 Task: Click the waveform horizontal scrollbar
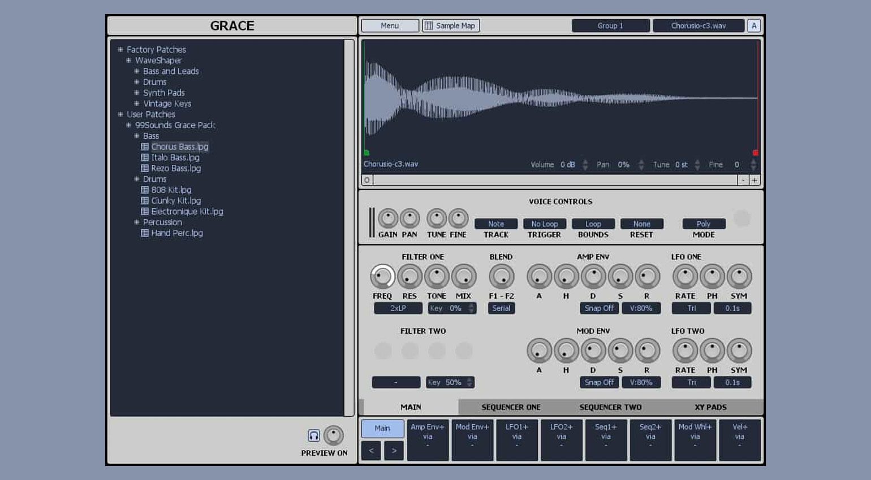click(x=555, y=180)
